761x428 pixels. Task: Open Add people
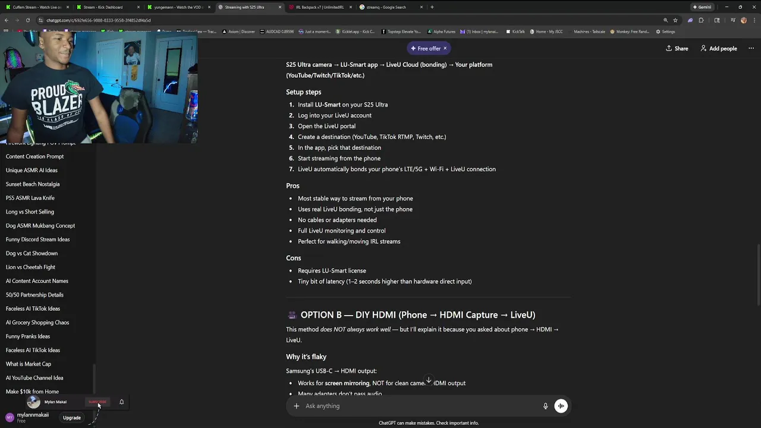[x=719, y=48]
